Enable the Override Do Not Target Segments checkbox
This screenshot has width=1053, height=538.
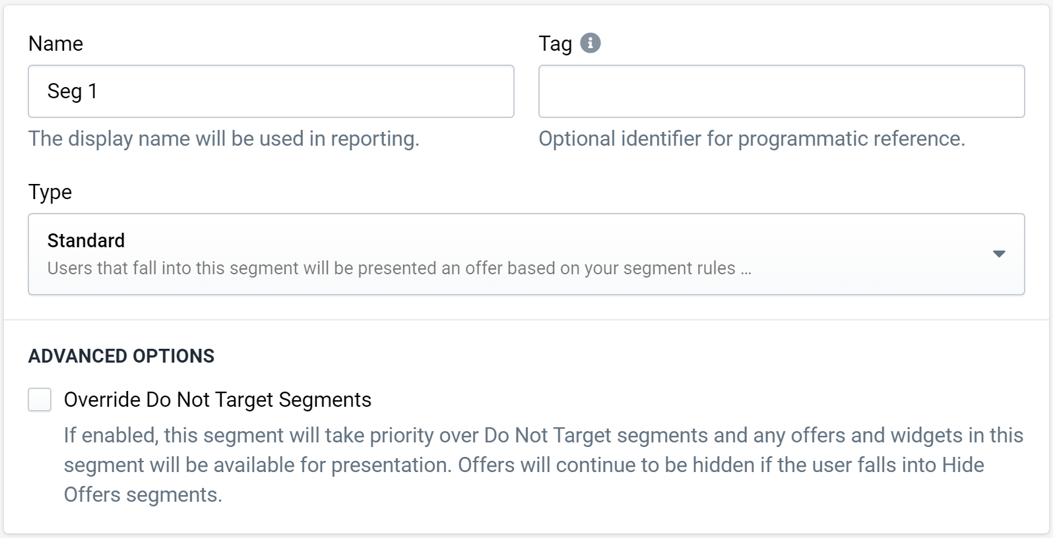coord(40,400)
